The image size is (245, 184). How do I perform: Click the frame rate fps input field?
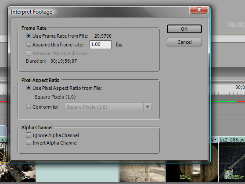(x=101, y=45)
